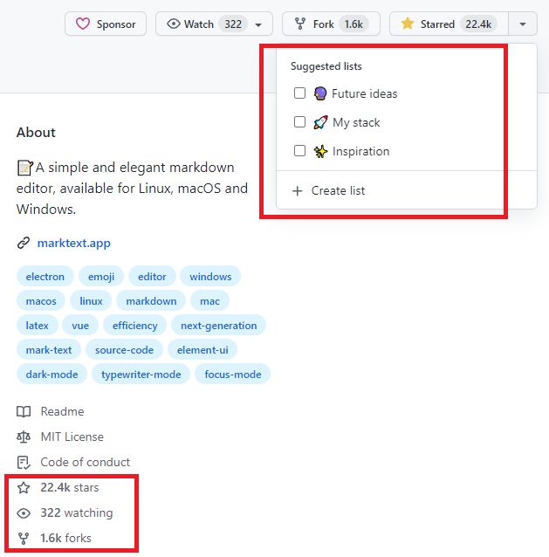View the 322 watching link
The height and width of the screenshot is (557, 549).
click(x=76, y=512)
